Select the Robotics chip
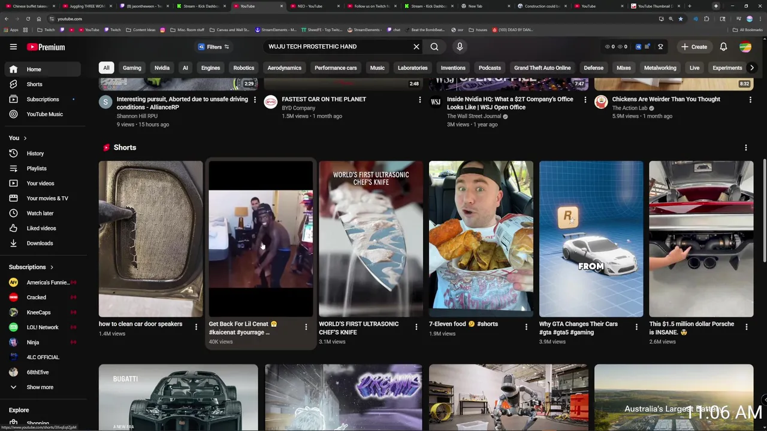Viewport: 767px width, 431px height. [243, 68]
